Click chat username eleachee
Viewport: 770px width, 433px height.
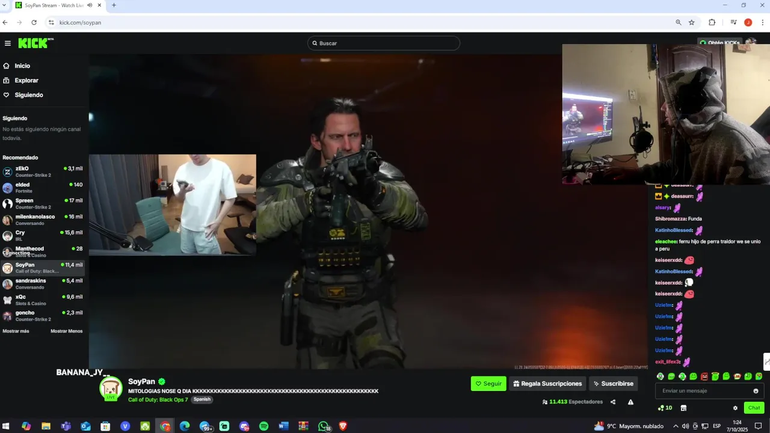point(666,242)
